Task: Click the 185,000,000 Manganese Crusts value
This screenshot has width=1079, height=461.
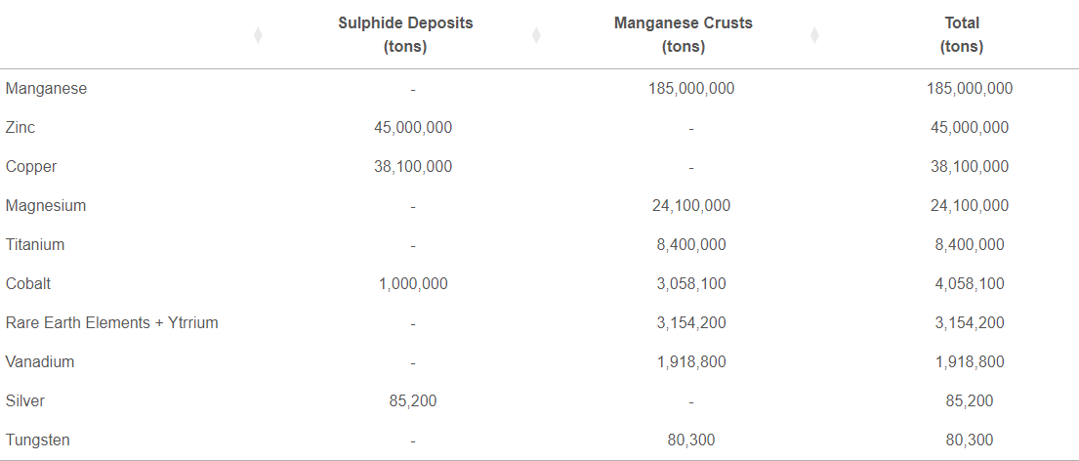Action: click(x=691, y=89)
